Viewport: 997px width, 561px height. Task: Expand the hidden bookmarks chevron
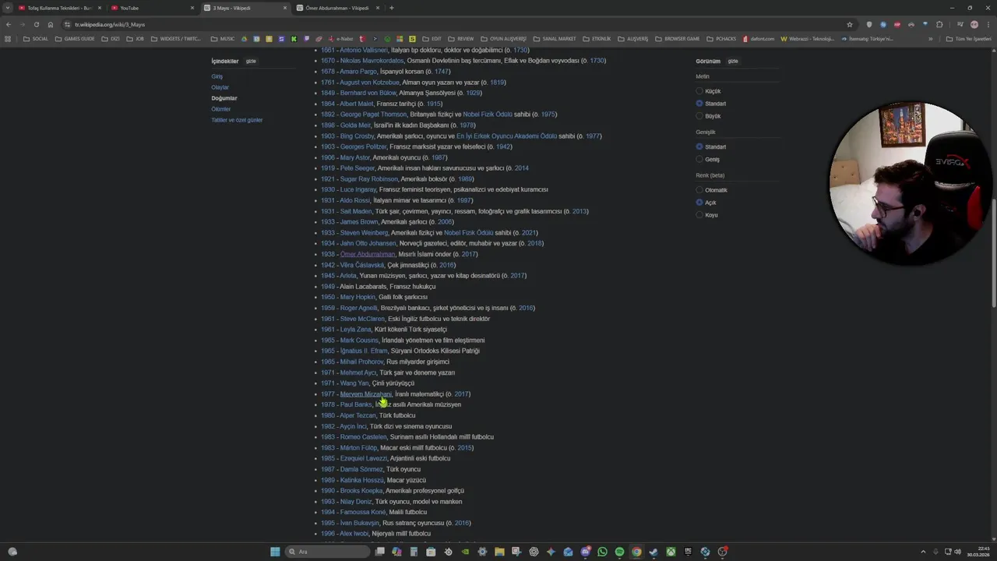click(x=930, y=39)
